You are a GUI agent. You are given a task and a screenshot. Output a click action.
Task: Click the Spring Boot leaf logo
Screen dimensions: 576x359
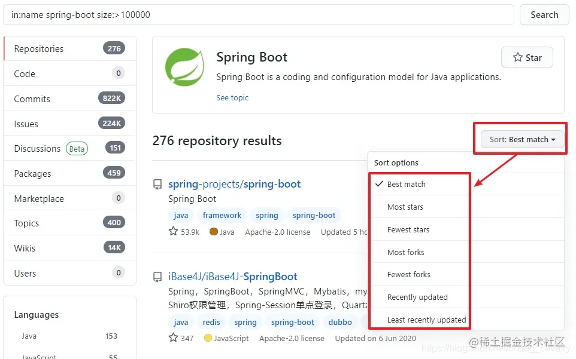click(185, 67)
